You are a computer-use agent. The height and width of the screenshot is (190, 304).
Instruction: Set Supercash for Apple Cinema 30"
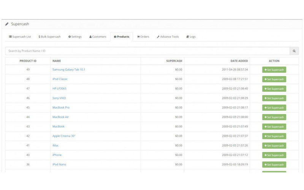pyautogui.click(x=274, y=136)
